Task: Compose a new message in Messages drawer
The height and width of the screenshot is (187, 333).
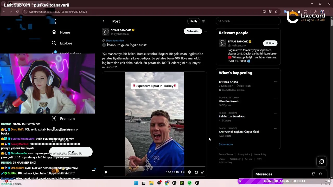Action: 314,174
